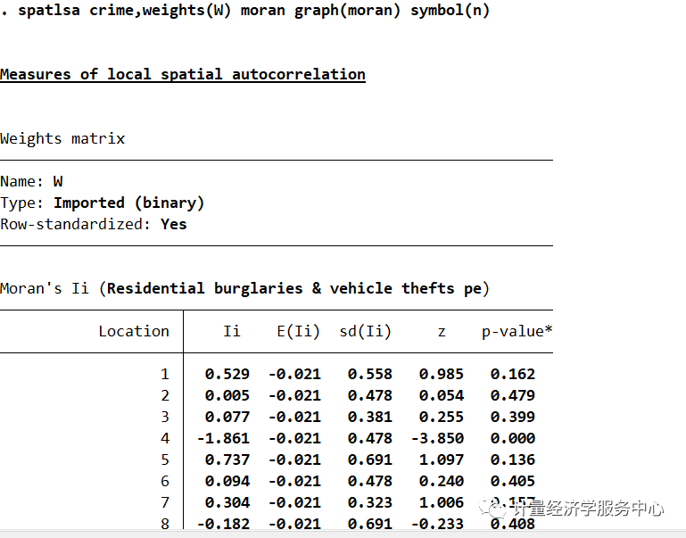Click the 'p-value*' column header
The height and width of the screenshot is (538, 686).
pos(517,332)
